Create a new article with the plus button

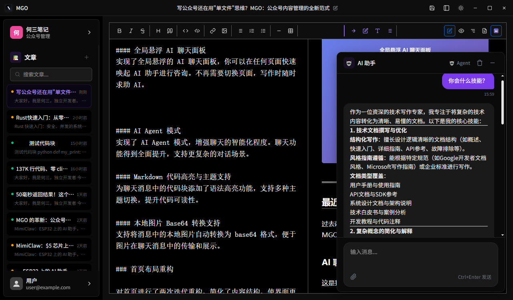tap(86, 57)
